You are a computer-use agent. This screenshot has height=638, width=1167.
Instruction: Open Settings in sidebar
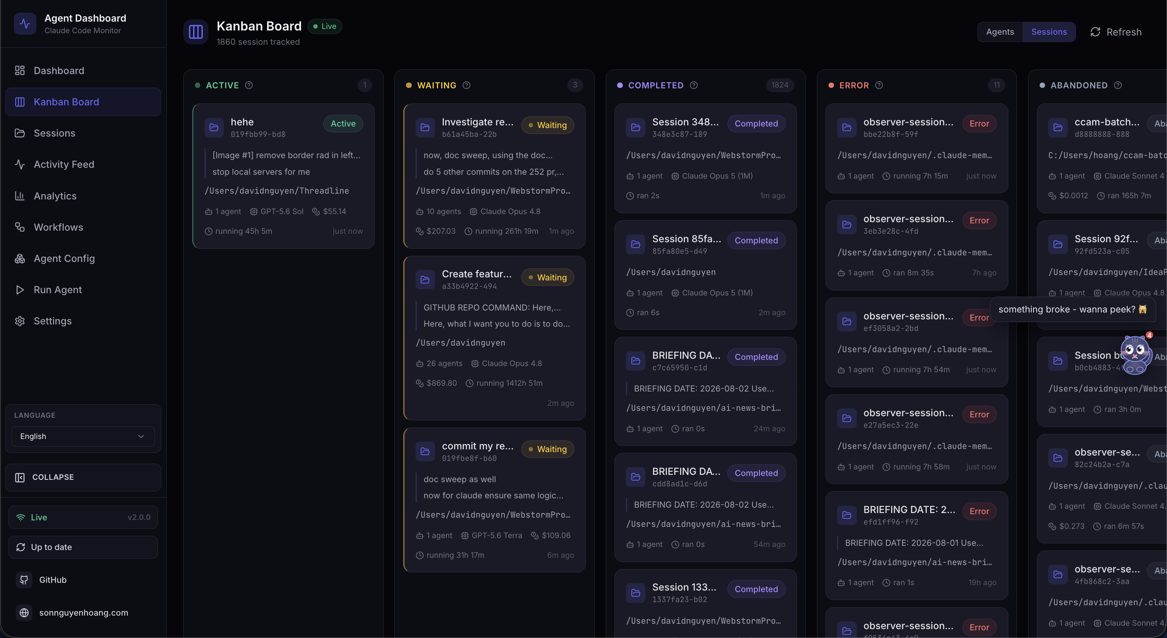(x=83, y=321)
